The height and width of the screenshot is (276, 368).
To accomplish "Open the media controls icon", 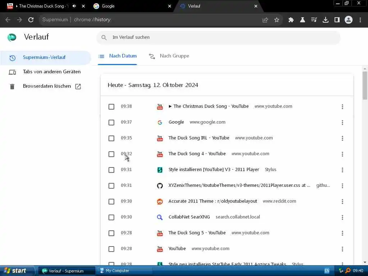I will coord(314,20).
